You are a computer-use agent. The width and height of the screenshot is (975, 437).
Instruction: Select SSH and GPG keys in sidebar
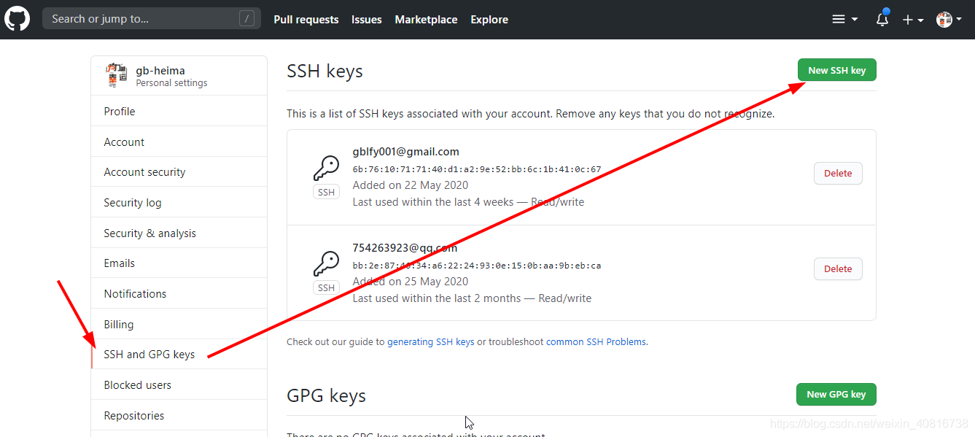pyautogui.click(x=179, y=355)
